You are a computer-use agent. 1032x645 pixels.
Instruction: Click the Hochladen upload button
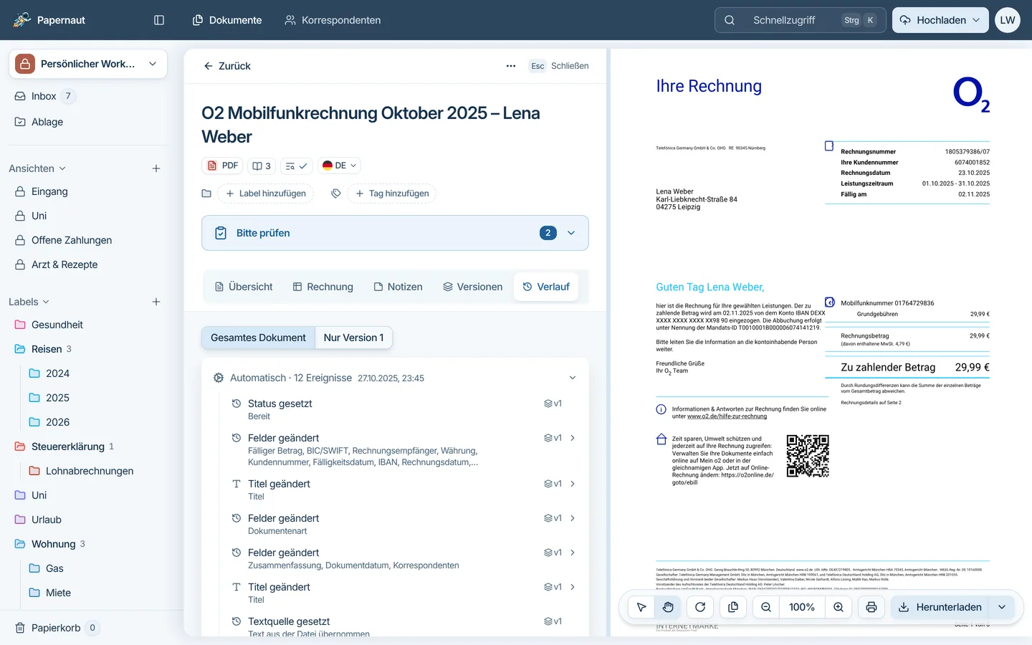click(x=940, y=20)
